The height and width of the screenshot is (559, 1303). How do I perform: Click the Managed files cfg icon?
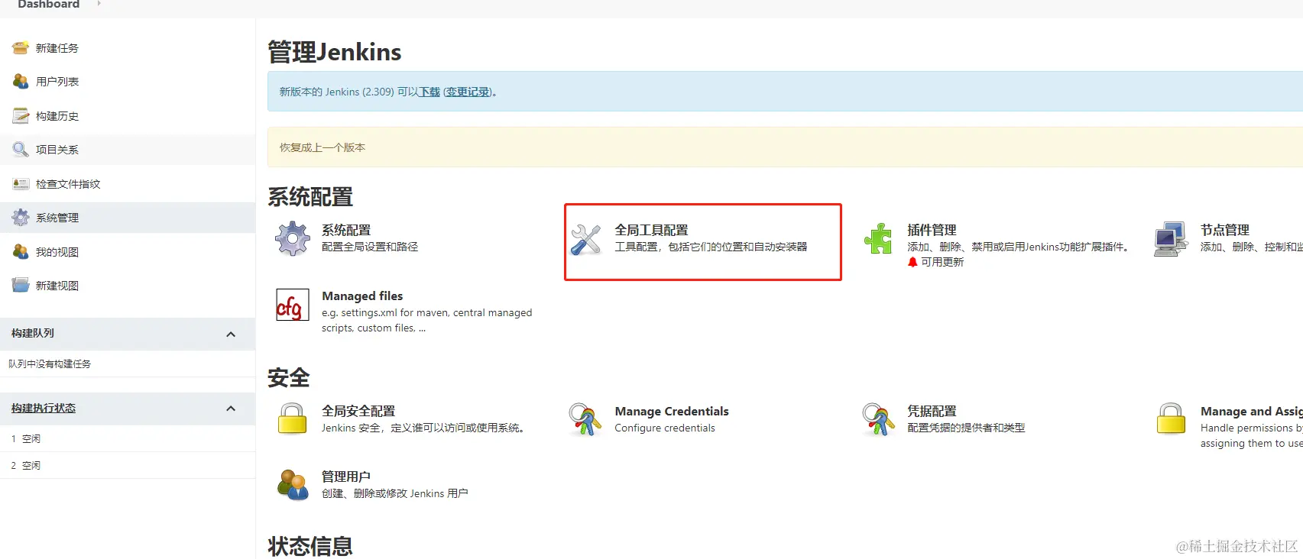pyautogui.click(x=293, y=305)
